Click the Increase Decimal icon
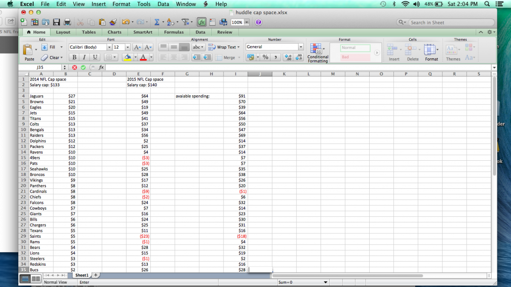Image resolution: width=511 pixels, height=287 pixels. point(288,57)
